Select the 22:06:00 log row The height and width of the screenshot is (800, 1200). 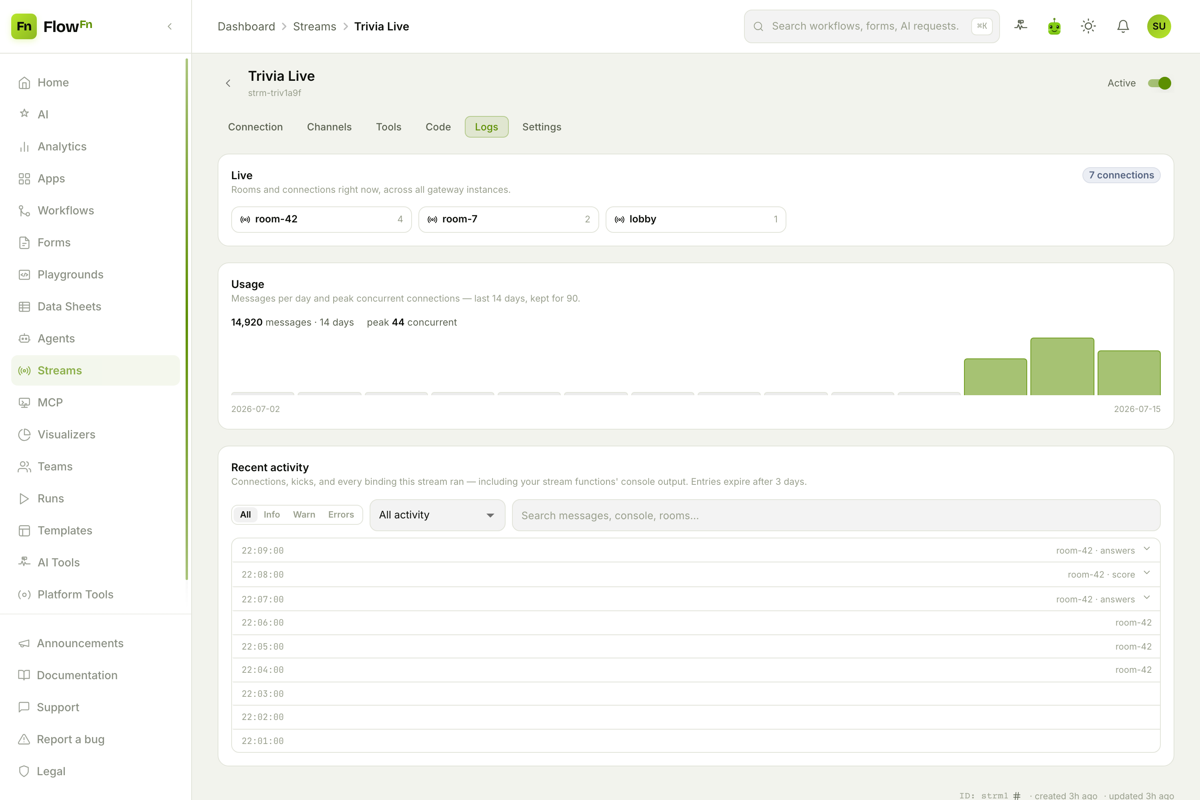[x=696, y=622]
